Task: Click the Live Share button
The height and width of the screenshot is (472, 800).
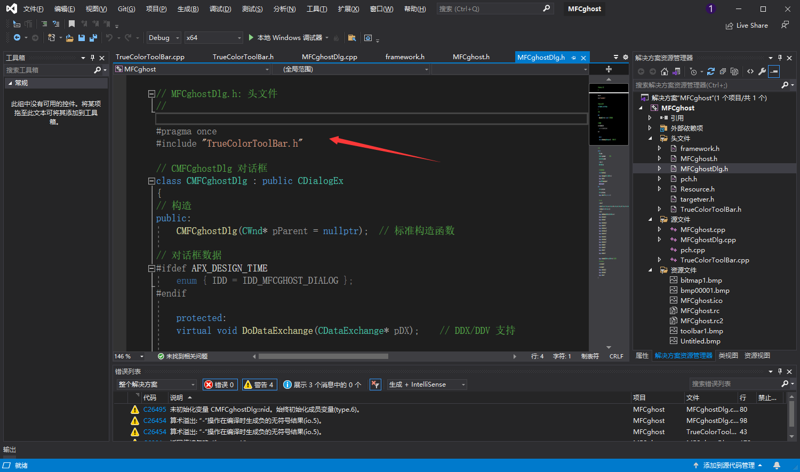Action: (747, 26)
